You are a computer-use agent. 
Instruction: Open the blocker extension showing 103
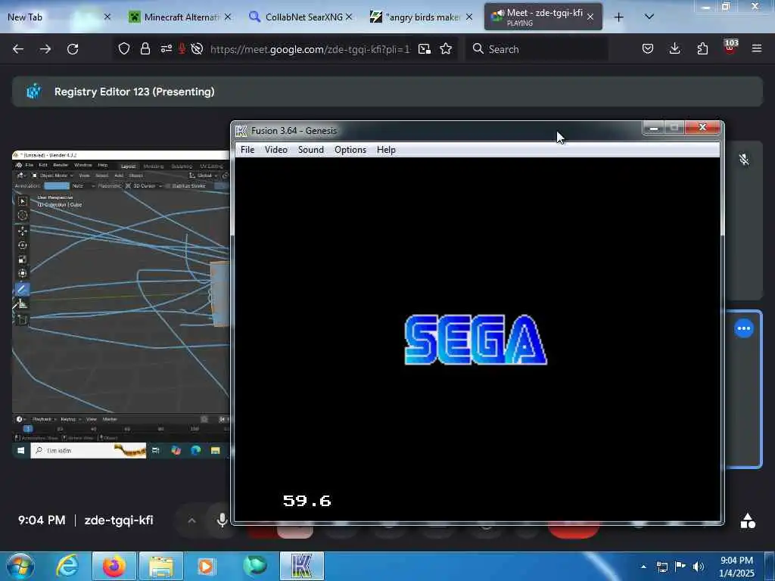coord(730,47)
